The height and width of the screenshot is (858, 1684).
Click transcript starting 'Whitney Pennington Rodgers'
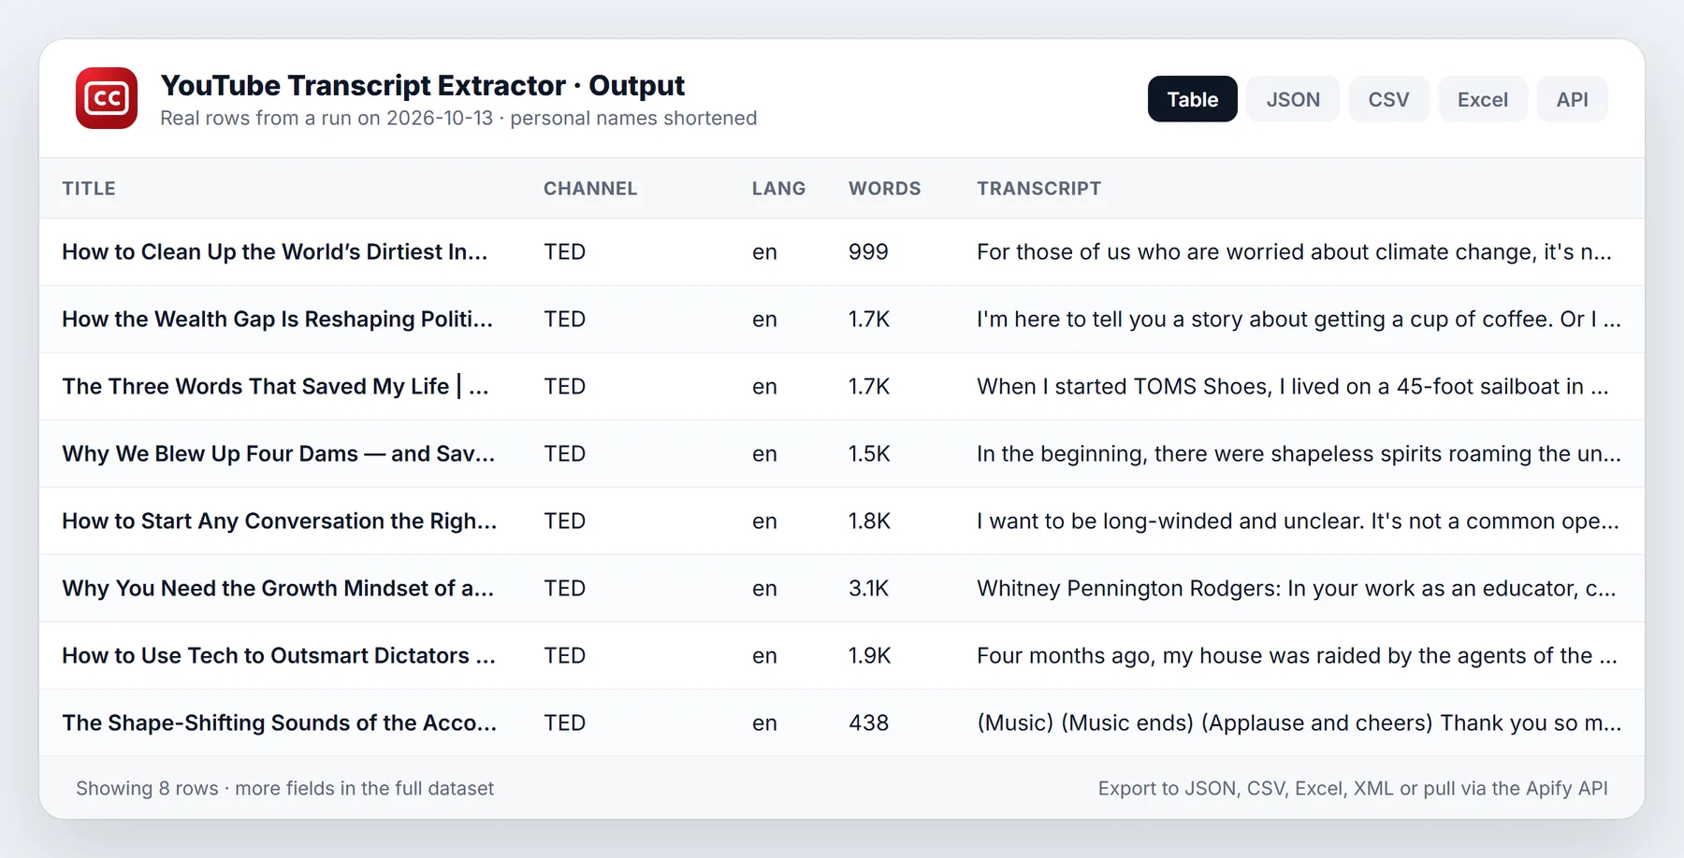(x=1297, y=588)
